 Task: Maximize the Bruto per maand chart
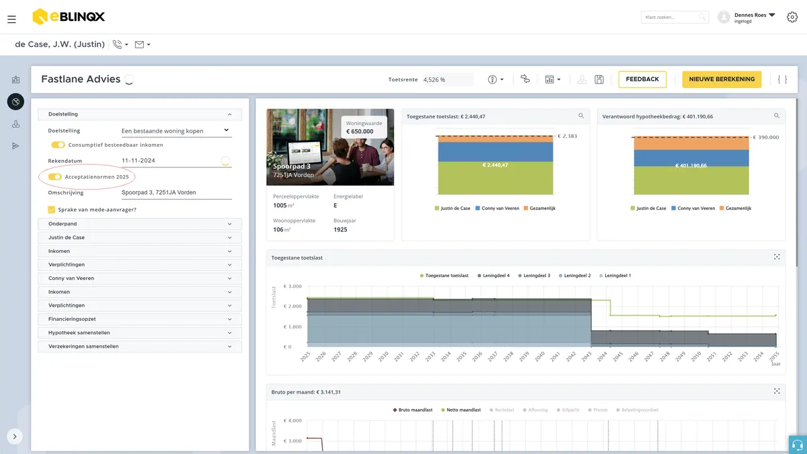point(777,391)
